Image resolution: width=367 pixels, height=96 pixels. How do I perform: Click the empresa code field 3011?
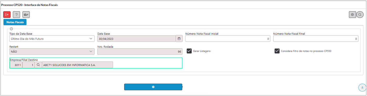pyautogui.click(x=16, y=65)
